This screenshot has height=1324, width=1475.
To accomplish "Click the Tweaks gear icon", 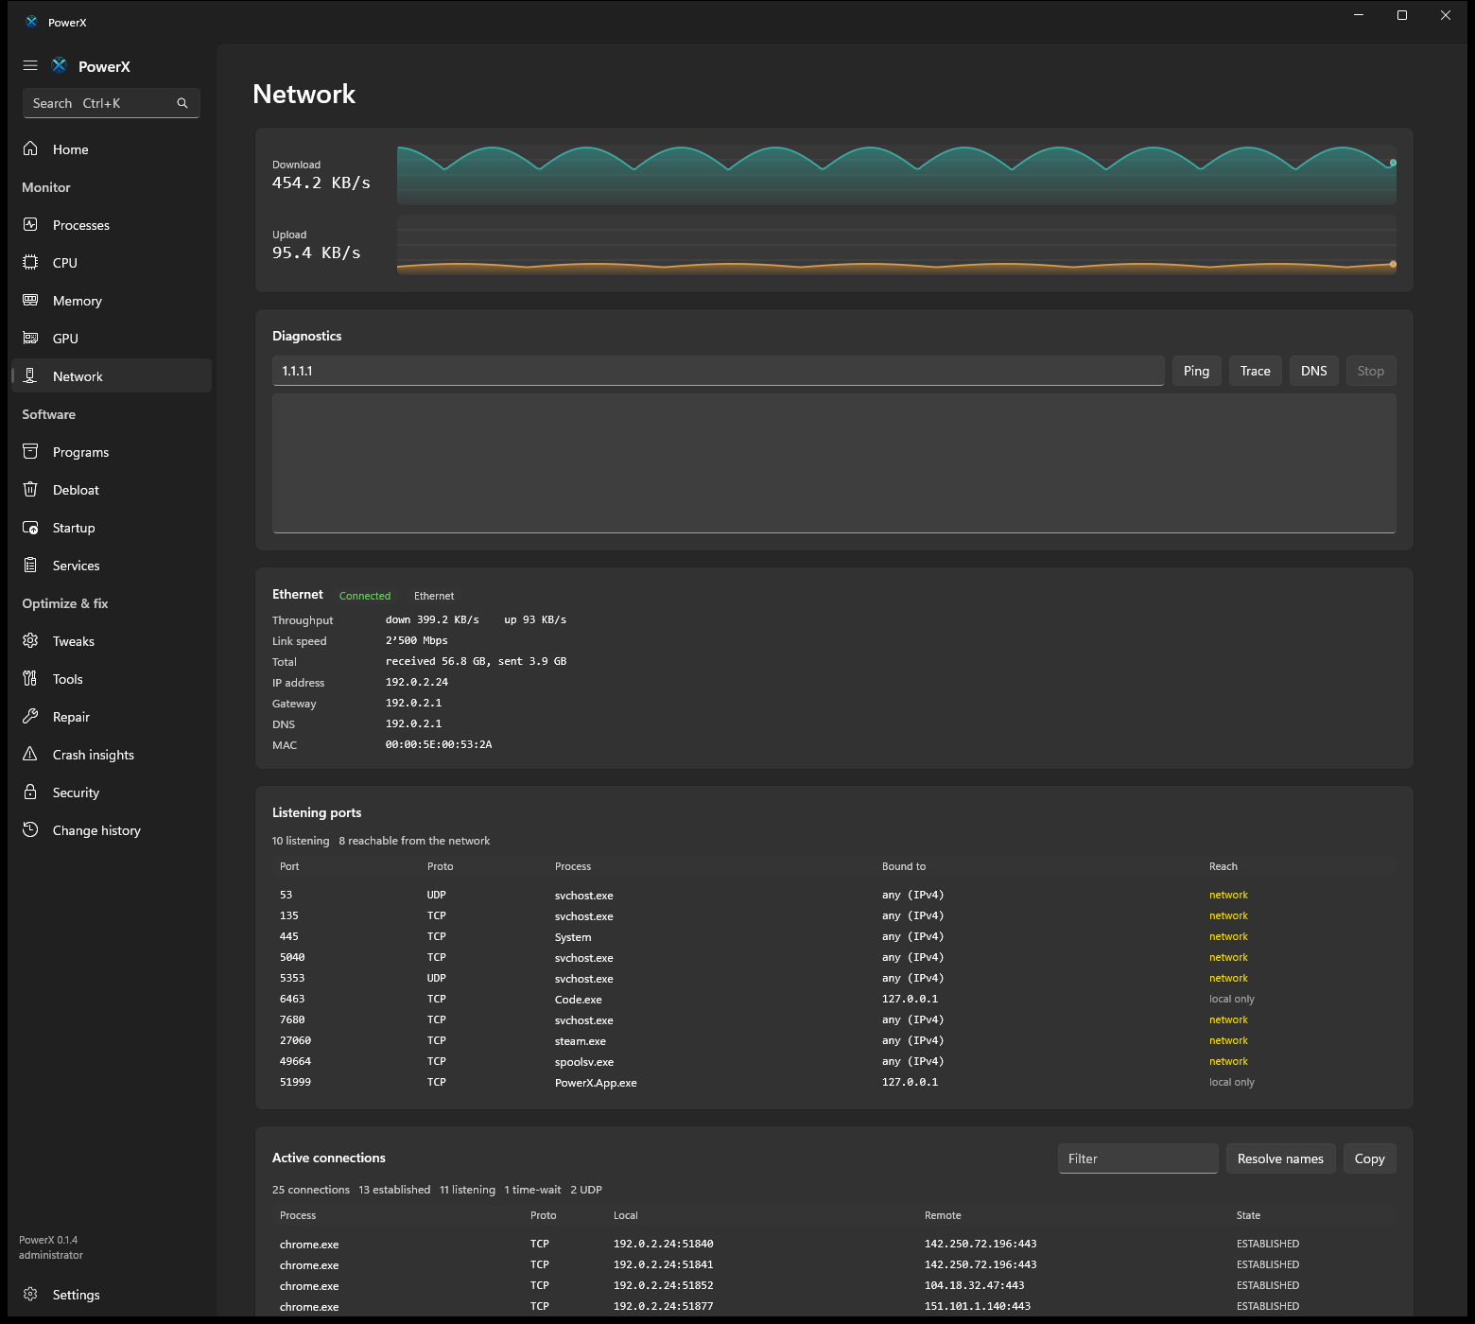I will (30, 640).
